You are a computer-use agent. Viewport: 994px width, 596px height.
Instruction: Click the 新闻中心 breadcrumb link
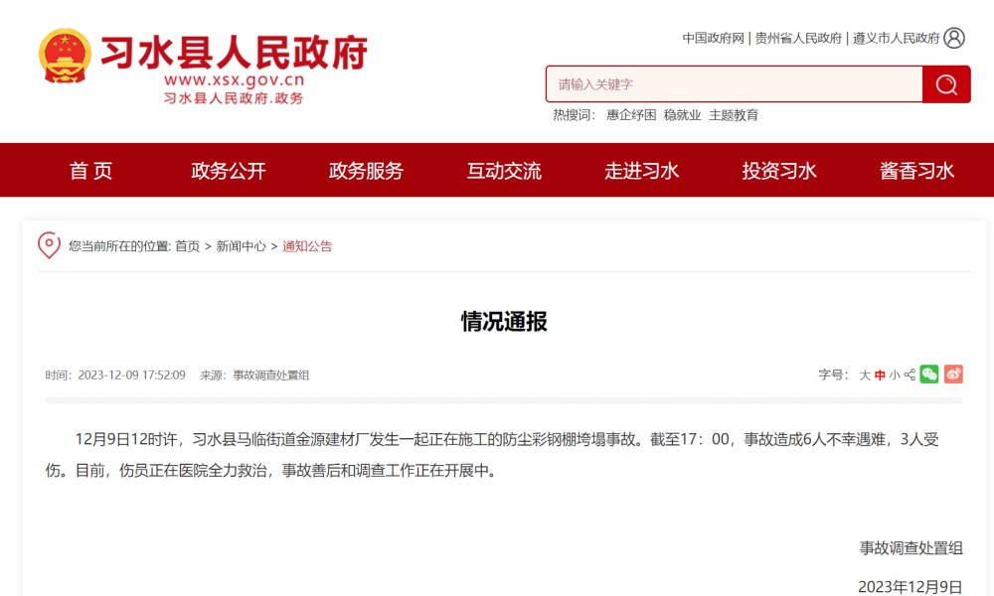[241, 246]
